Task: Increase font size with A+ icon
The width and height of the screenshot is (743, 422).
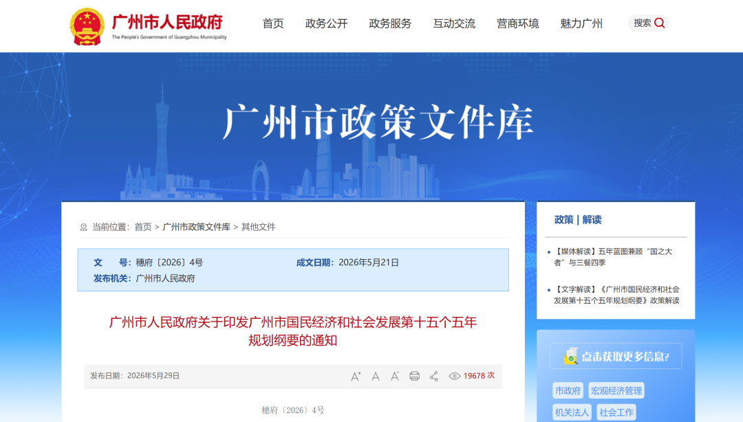Action: 356,376
